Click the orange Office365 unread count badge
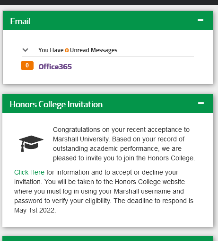Image resolution: width=218 pixels, height=241 pixels. 27,65
